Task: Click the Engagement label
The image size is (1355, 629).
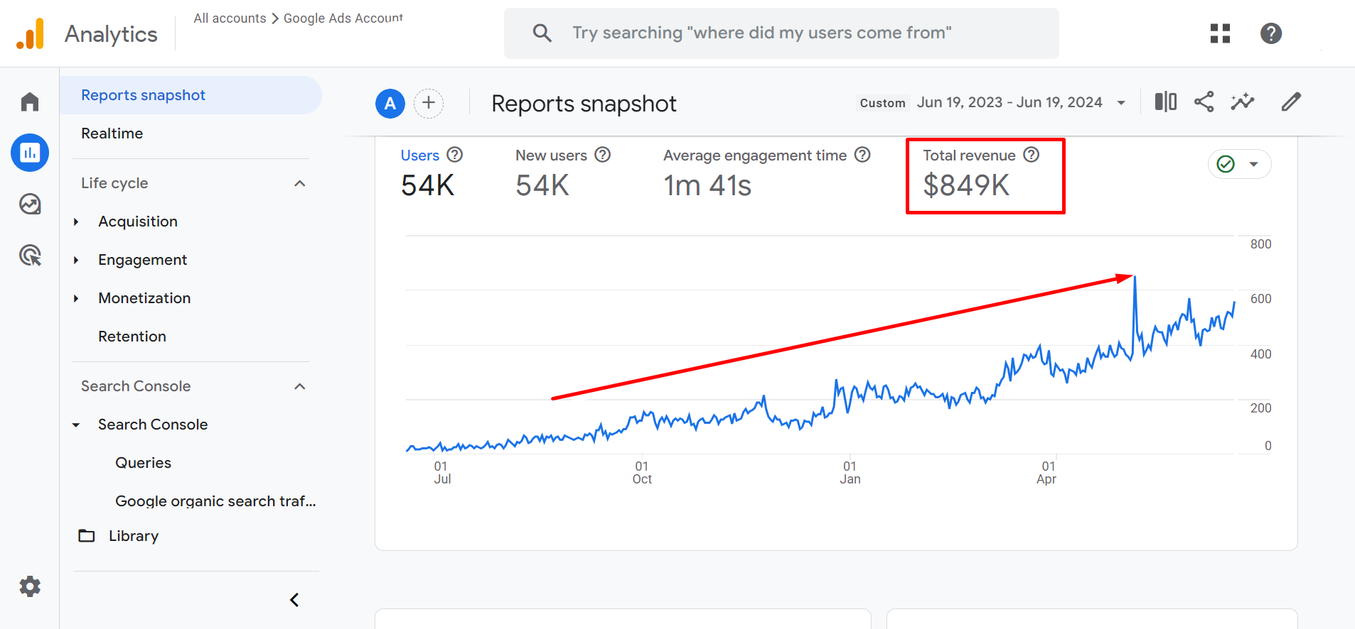Action: tap(142, 260)
